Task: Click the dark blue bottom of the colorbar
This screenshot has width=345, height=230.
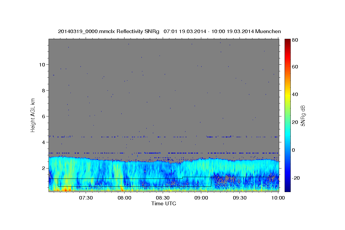Action: pyautogui.click(x=287, y=188)
